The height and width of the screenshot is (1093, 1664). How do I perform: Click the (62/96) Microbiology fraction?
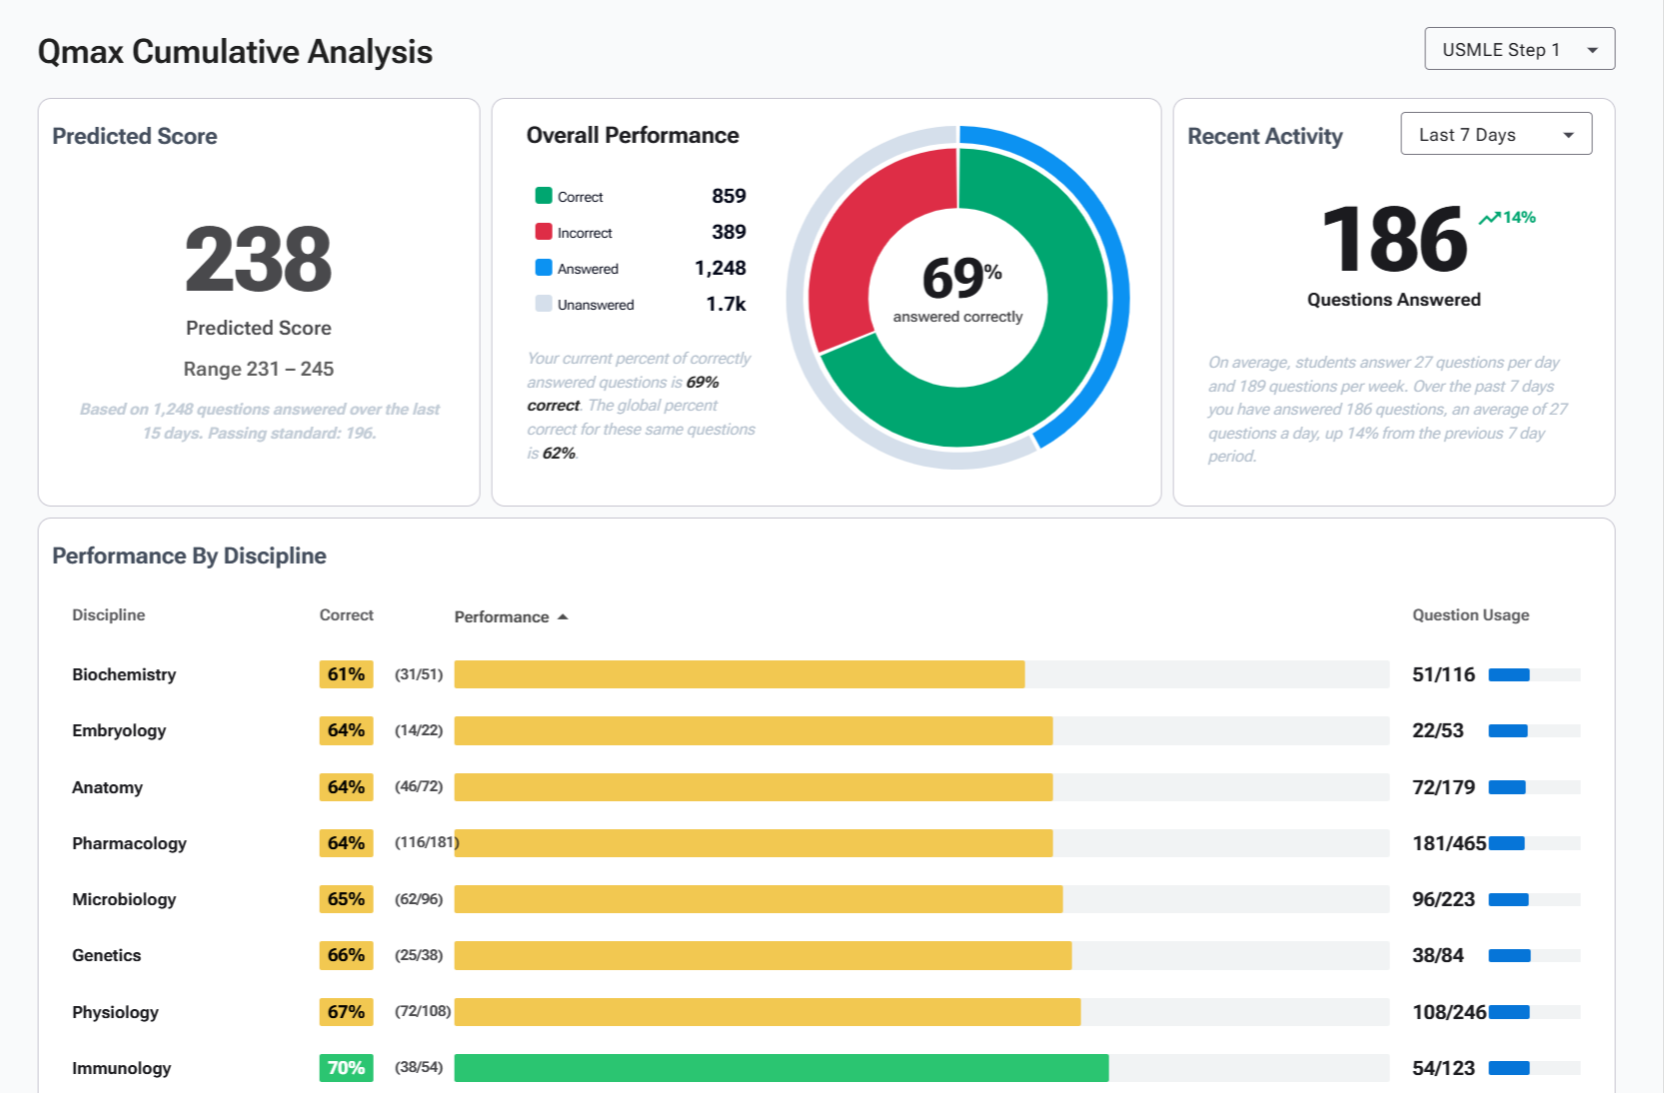419,899
